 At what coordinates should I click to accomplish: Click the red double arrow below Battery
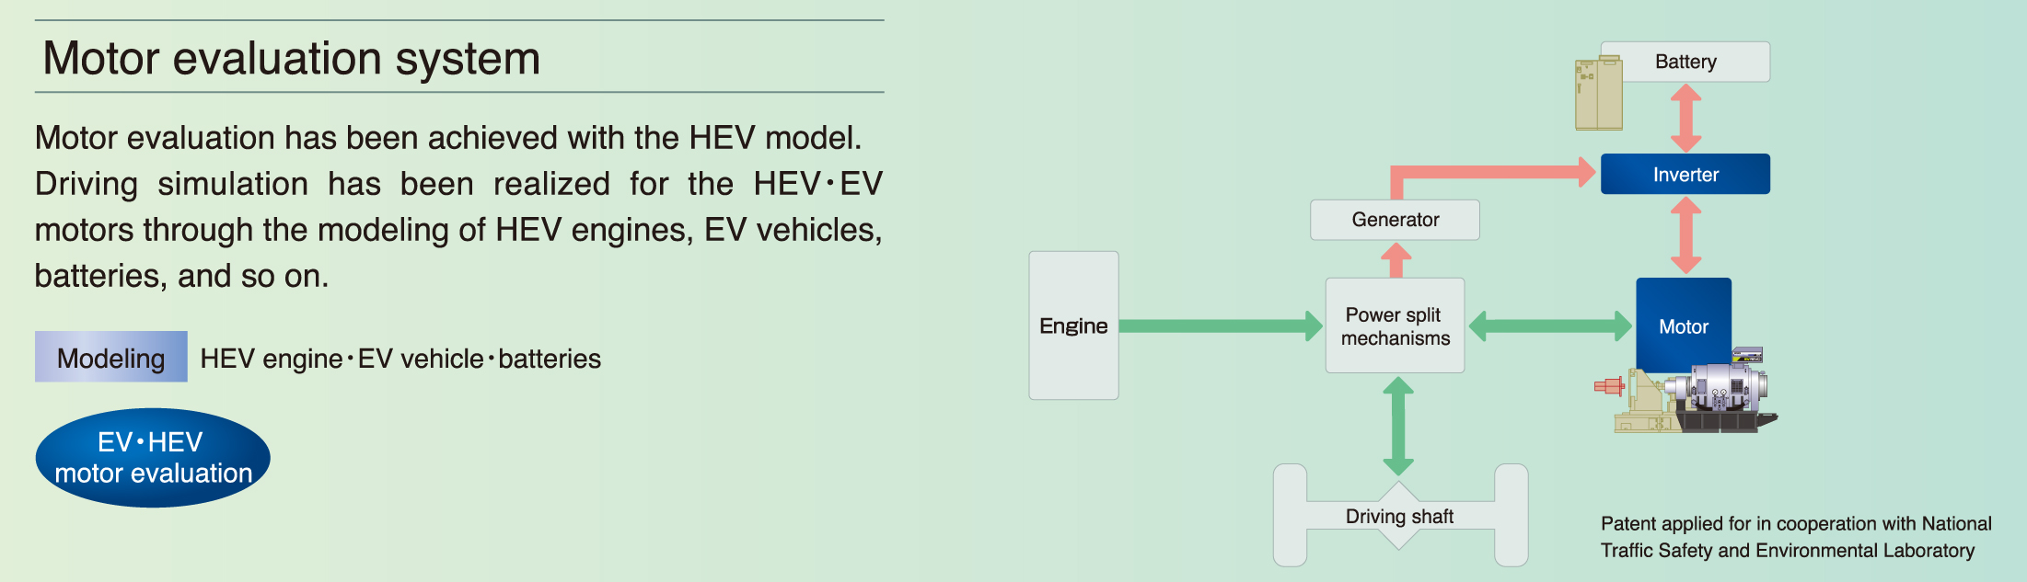(x=1685, y=118)
